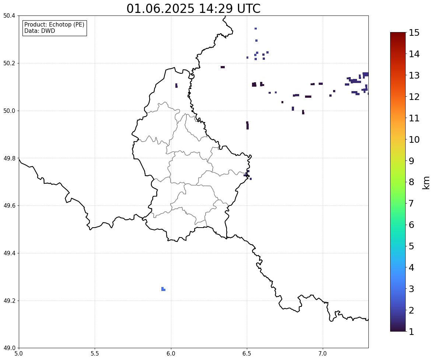The image size is (434, 360).
Task: Click colorbar tick value 15
Action: pyautogui.click(x=414, y=33)
